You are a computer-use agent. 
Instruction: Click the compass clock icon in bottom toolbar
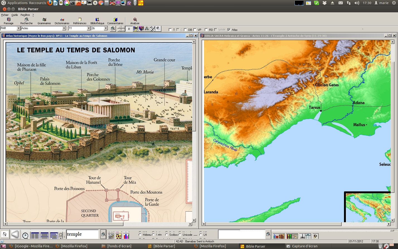25,236
